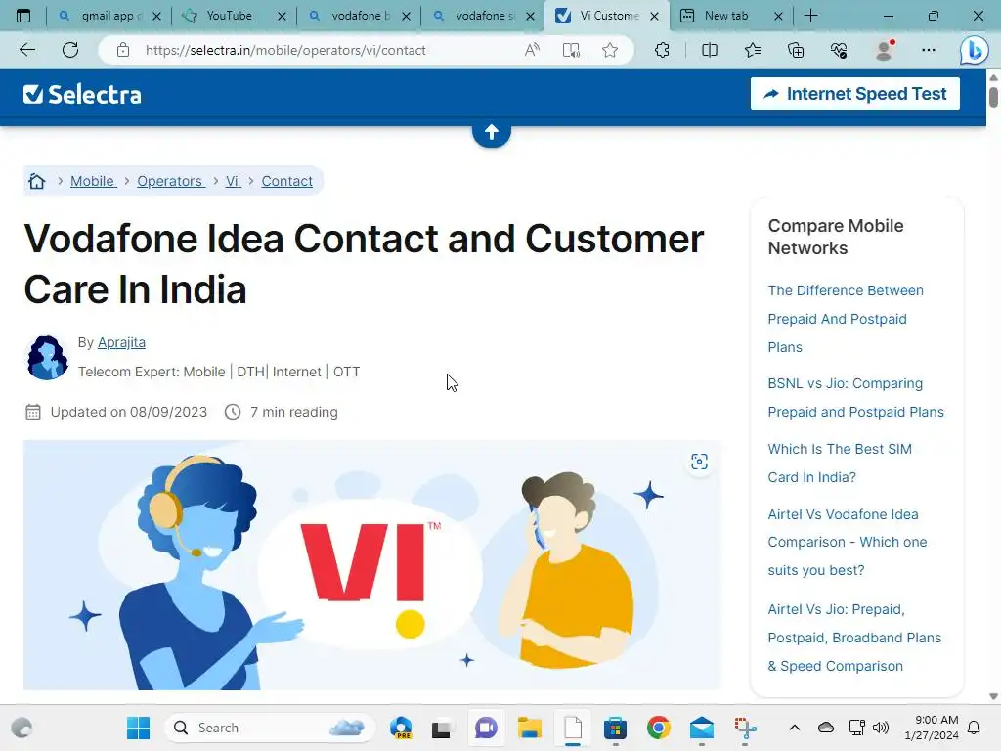Click the visual search icon on Vi image
The width and height of the screenshot is (1001, 751).
point(699,462)
